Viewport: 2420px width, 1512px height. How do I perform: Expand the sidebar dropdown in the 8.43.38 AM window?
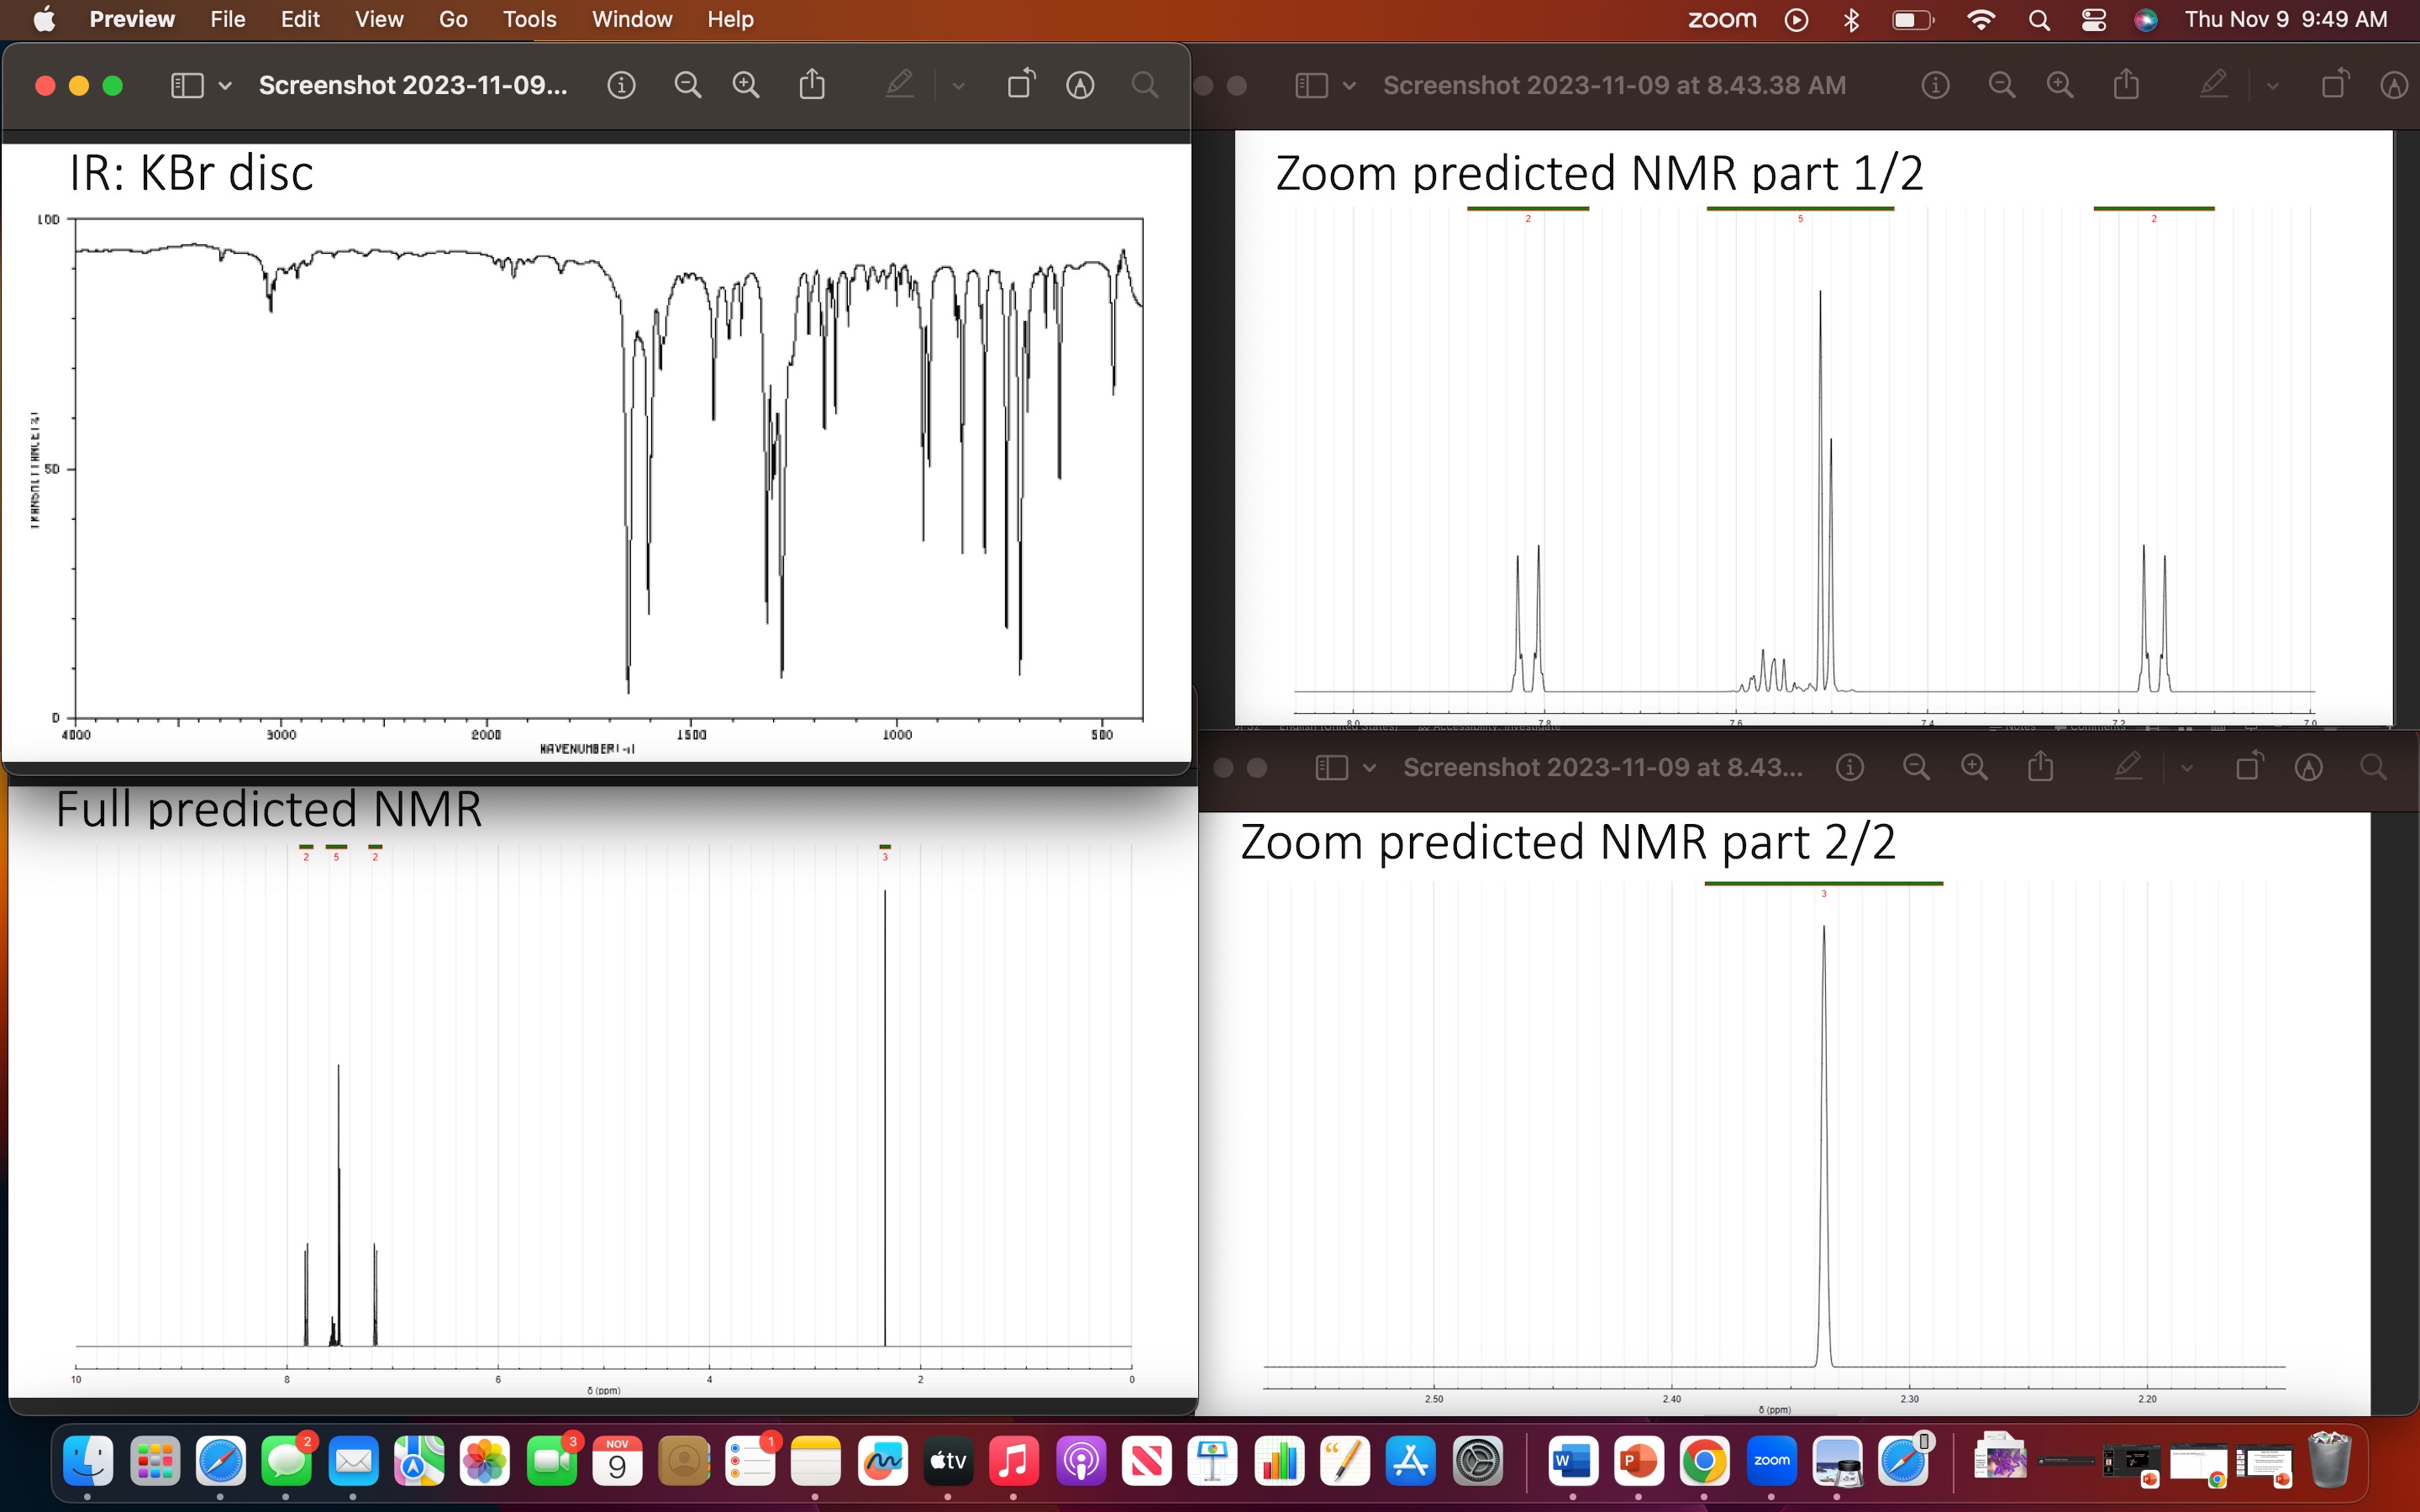point(1350,85)
